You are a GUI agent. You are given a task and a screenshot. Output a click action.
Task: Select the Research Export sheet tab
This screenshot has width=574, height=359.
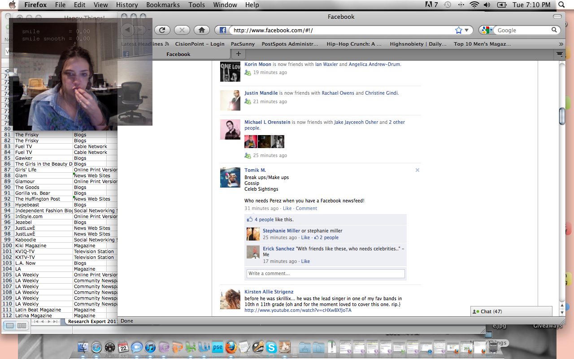92,321
